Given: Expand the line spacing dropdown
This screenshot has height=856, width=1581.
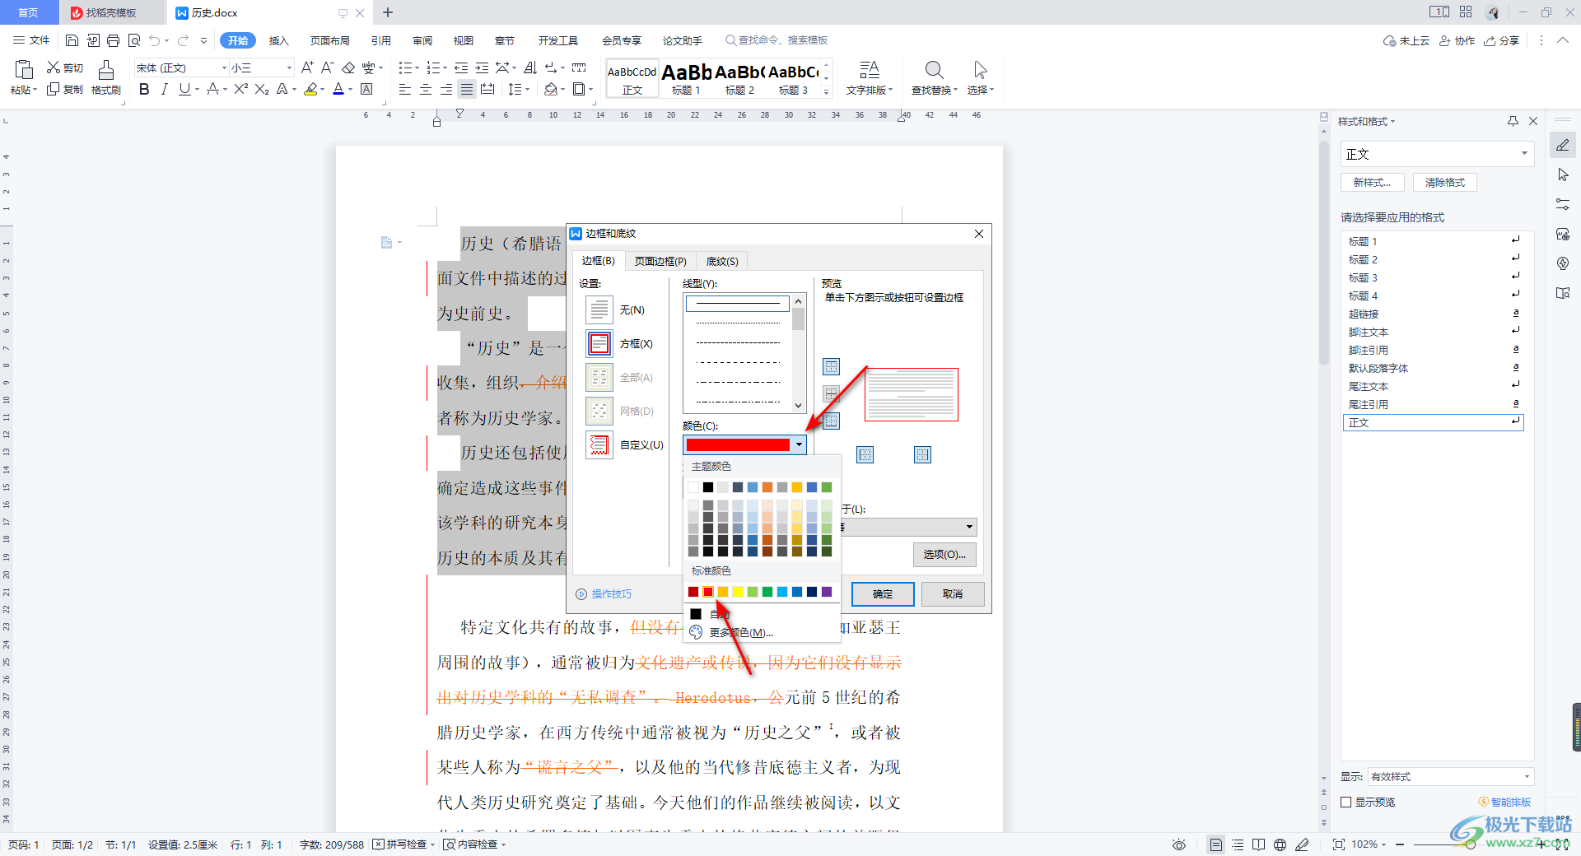Looking at the screenshot, I should (527, 89).
